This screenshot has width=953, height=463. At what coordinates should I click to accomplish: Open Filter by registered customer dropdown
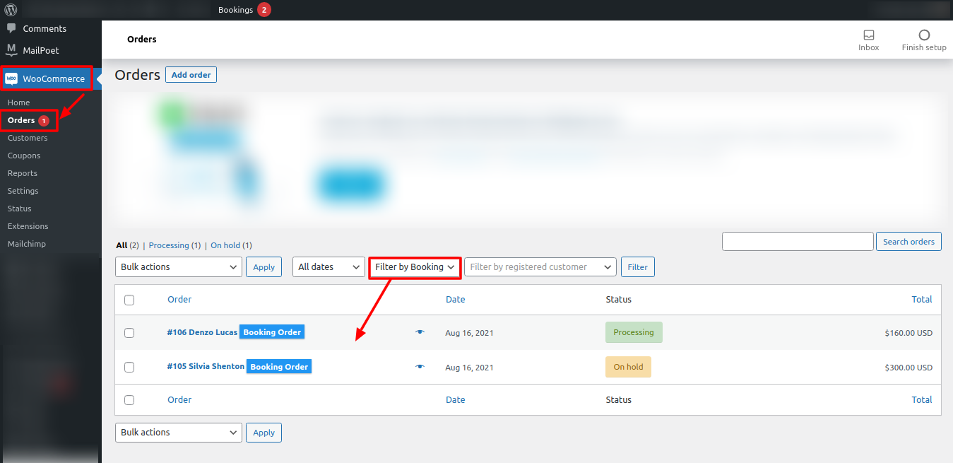pos(540,266)
